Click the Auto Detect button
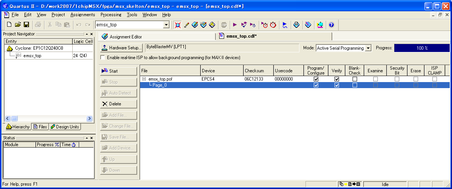 click(x=118, y=93)
